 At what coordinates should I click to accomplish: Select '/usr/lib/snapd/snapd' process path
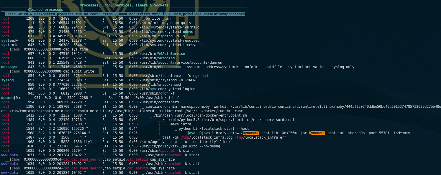pyautogui.click(x=160, y=85)
